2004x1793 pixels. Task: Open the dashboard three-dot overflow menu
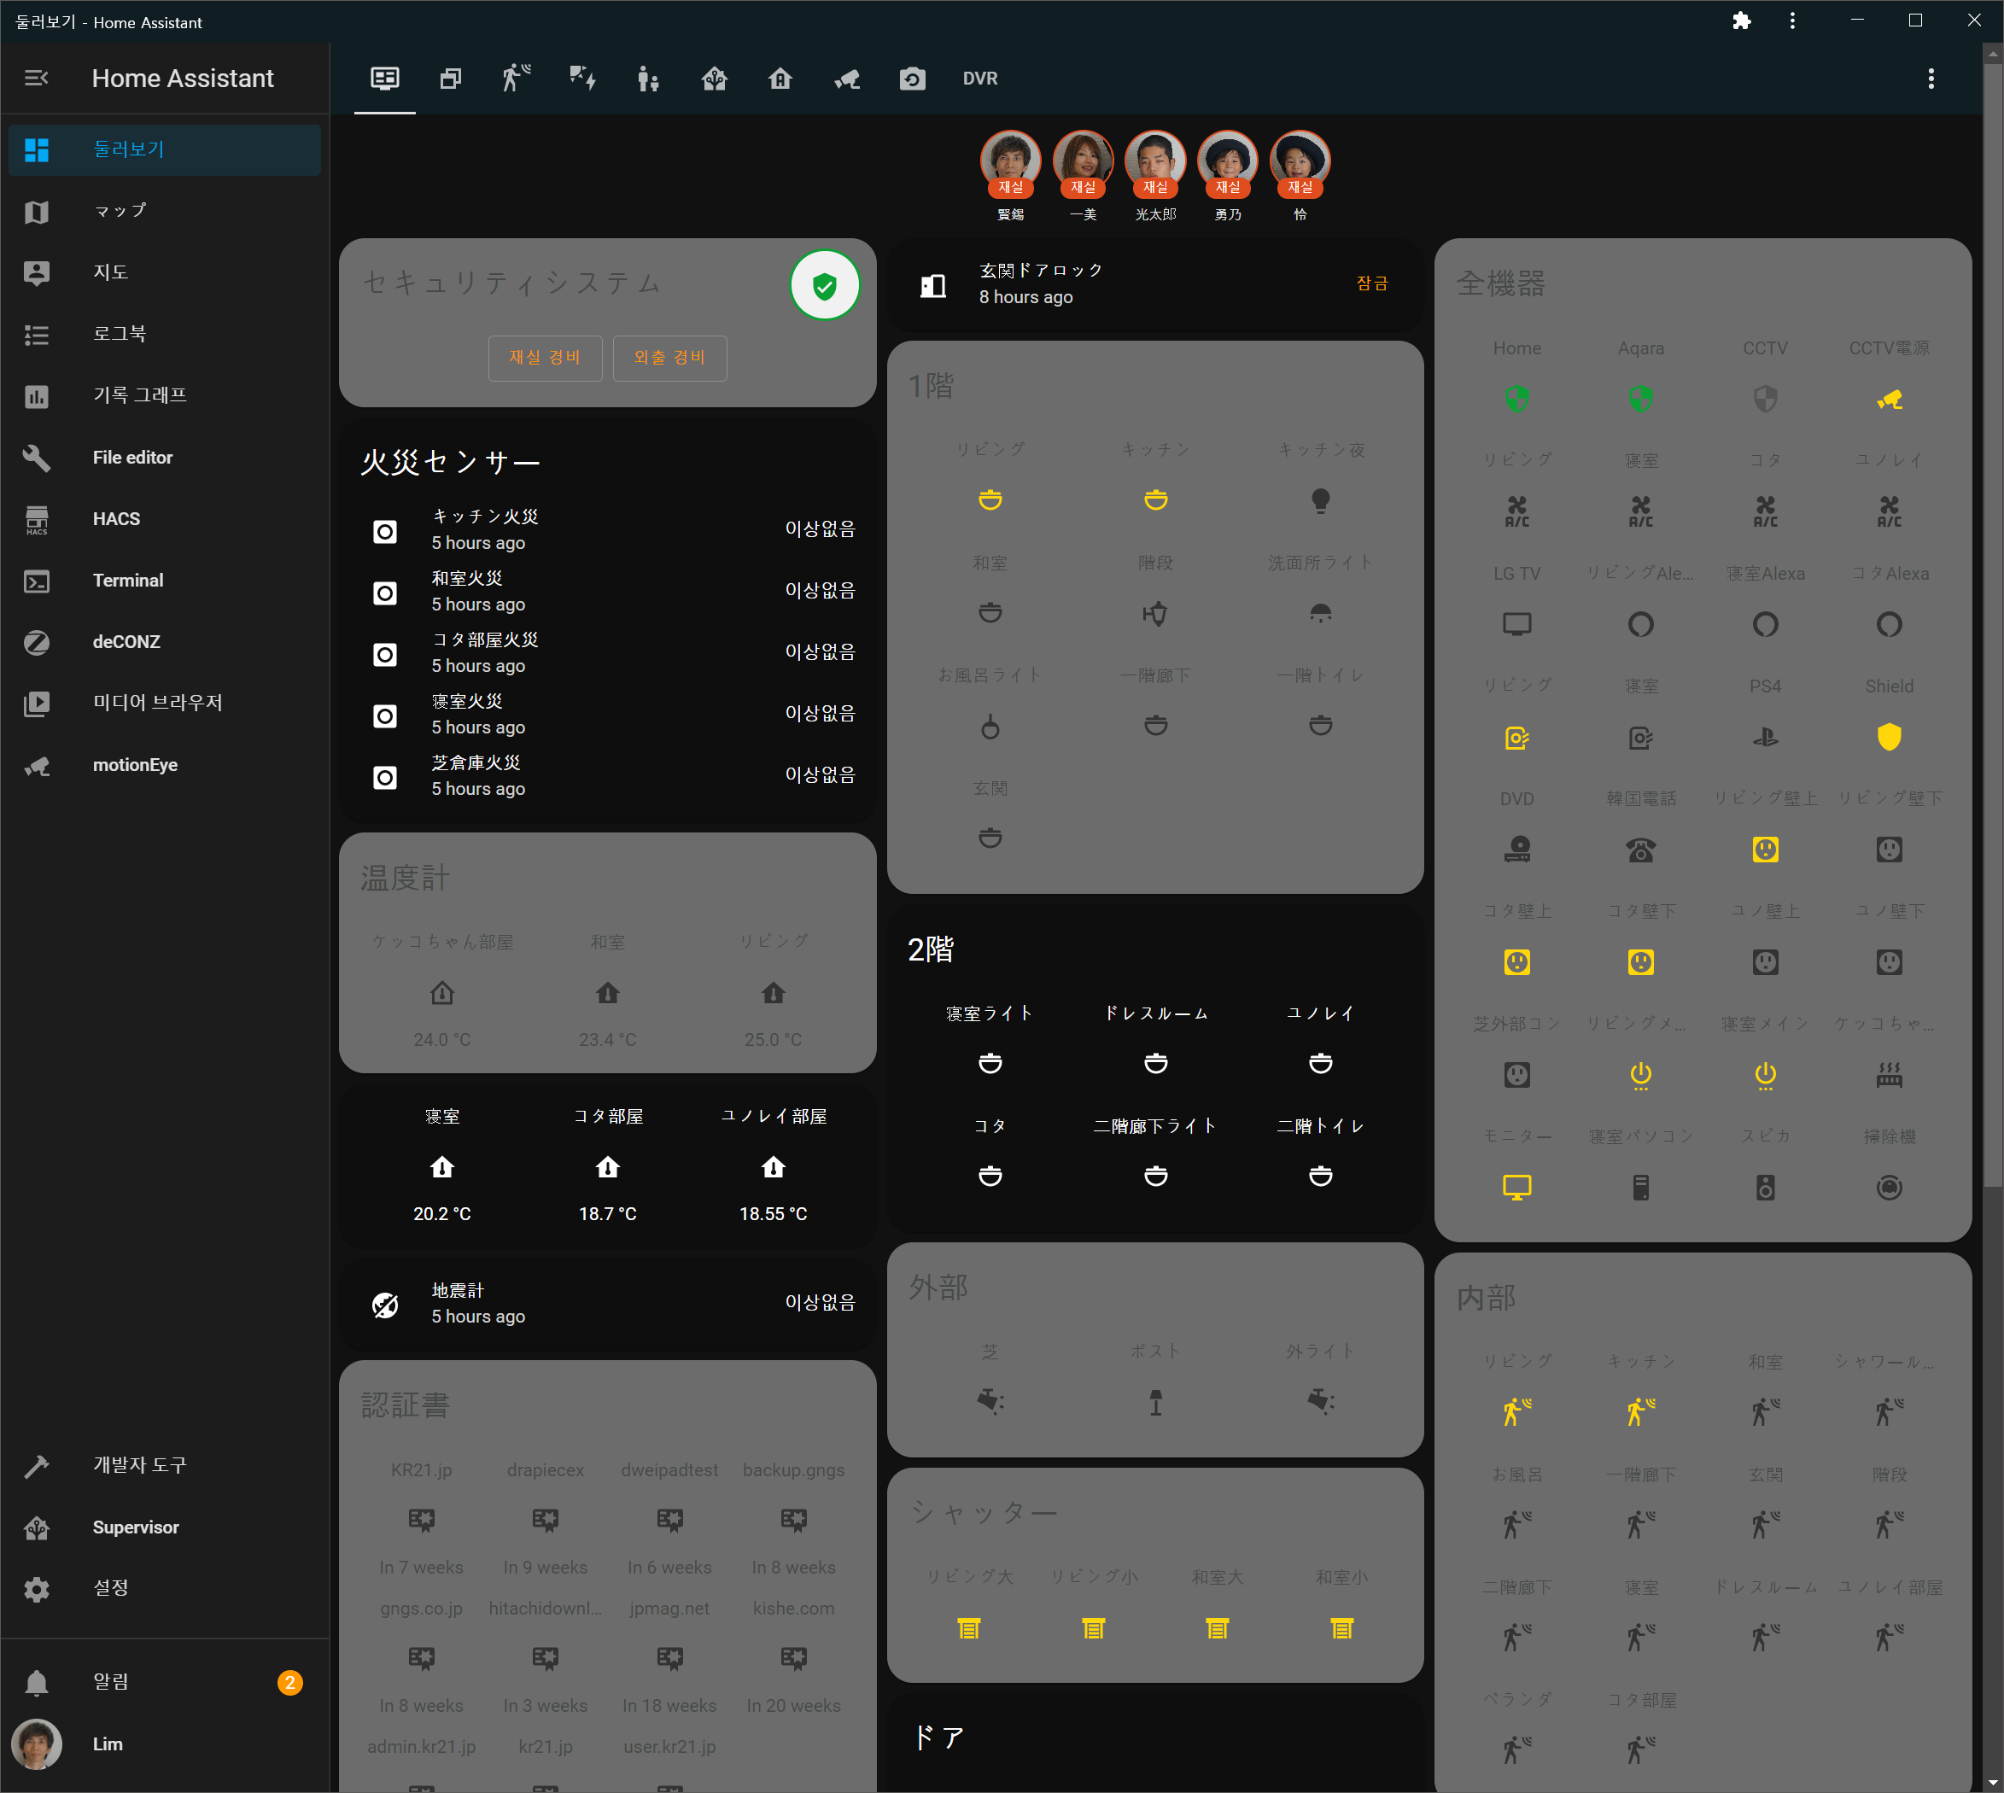click(1930, 79)
